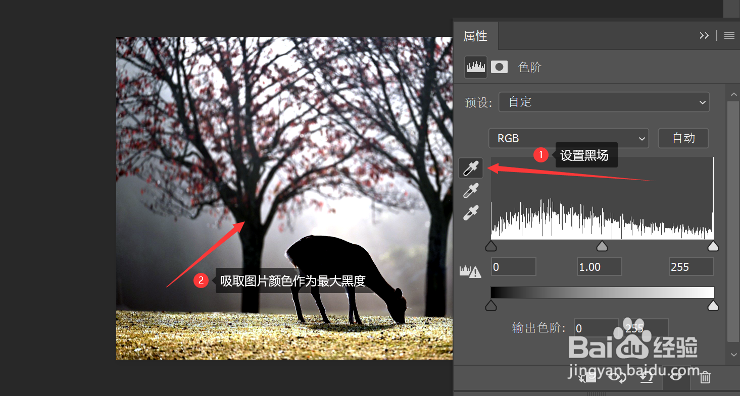Open the 预设 preset dropdown showing 自定
740x396 pixels.
pyautogui.click(x=604, y=102)
